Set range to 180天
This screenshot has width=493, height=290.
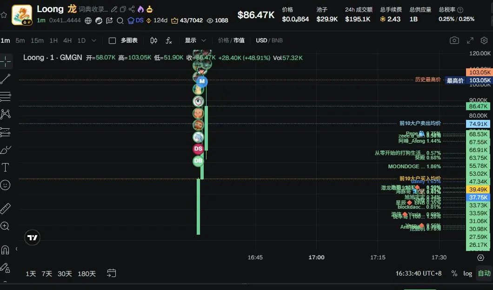87,274
